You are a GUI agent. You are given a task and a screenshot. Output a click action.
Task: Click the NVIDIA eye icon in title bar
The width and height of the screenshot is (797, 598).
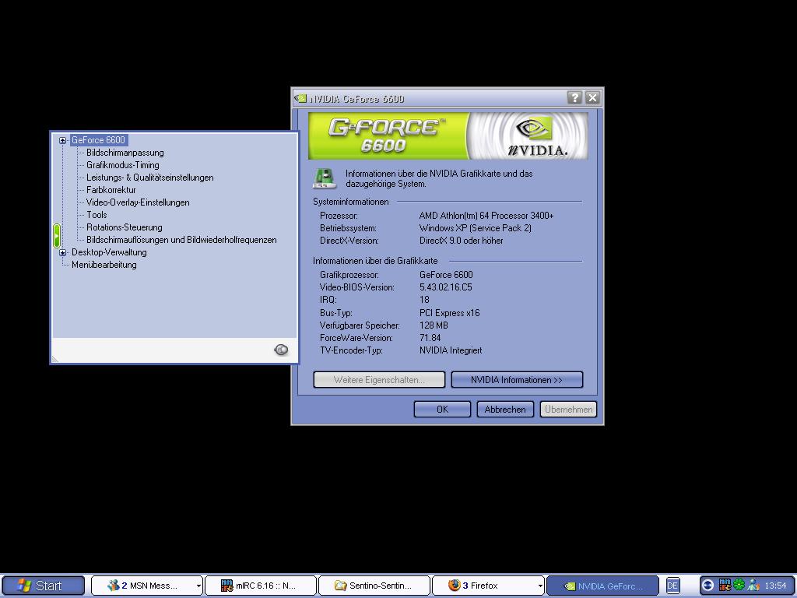point(301,97)
